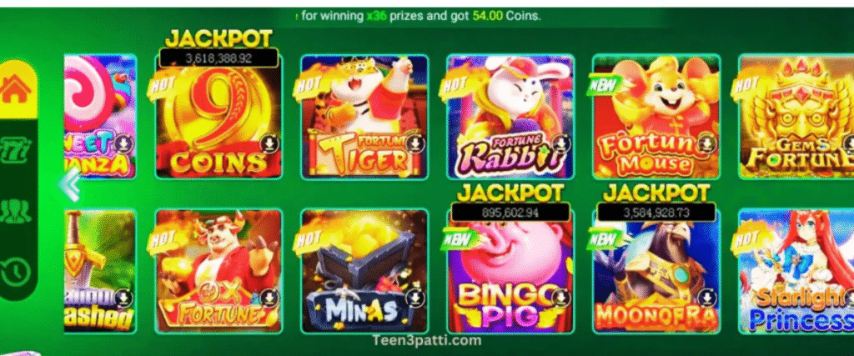
Task: Click the winning prizes announcement ticker
Action: point(419,17)
